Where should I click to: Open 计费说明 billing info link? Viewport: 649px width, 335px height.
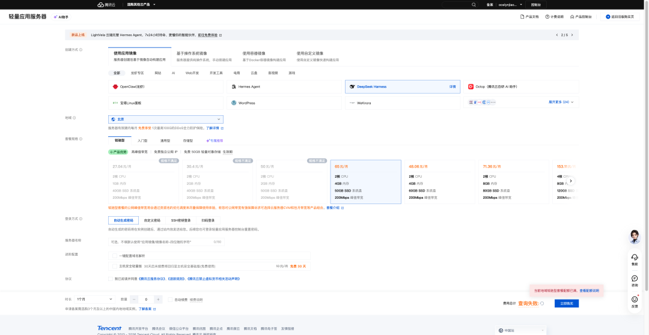click(x=554, y=17)
